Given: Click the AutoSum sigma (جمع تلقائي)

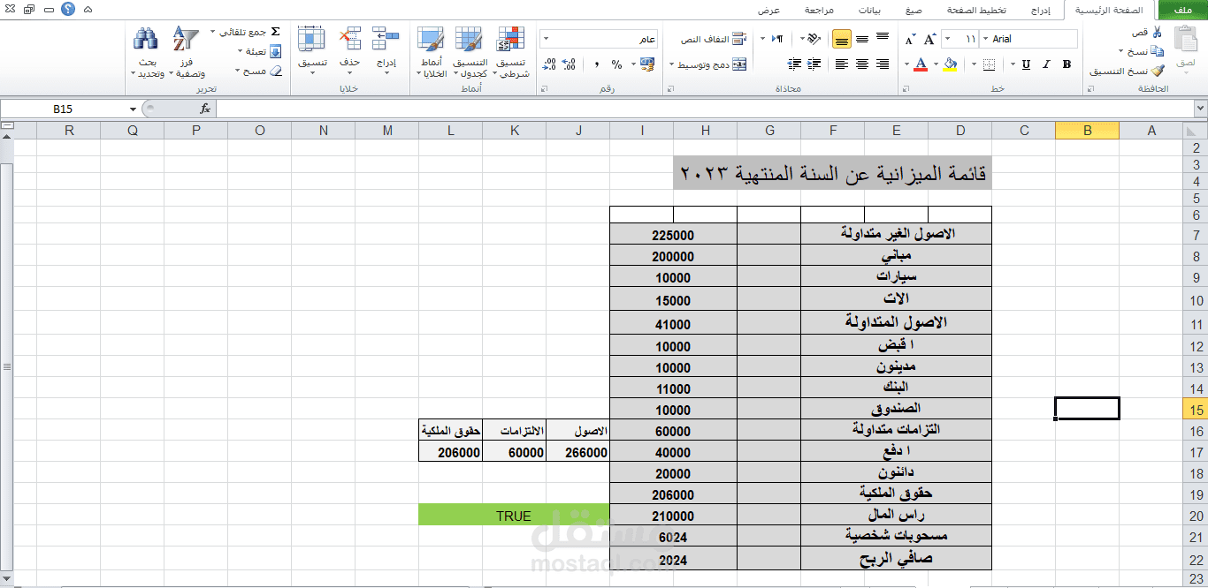Looking at the screenshot, I should pyautogui.click(x=275, y=32).
